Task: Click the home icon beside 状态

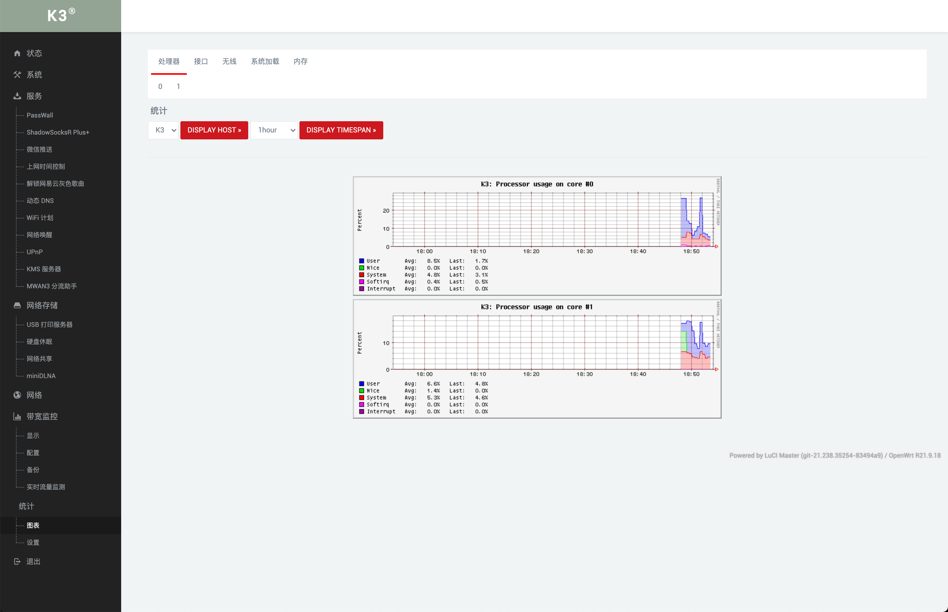Action: coord(17,53)
